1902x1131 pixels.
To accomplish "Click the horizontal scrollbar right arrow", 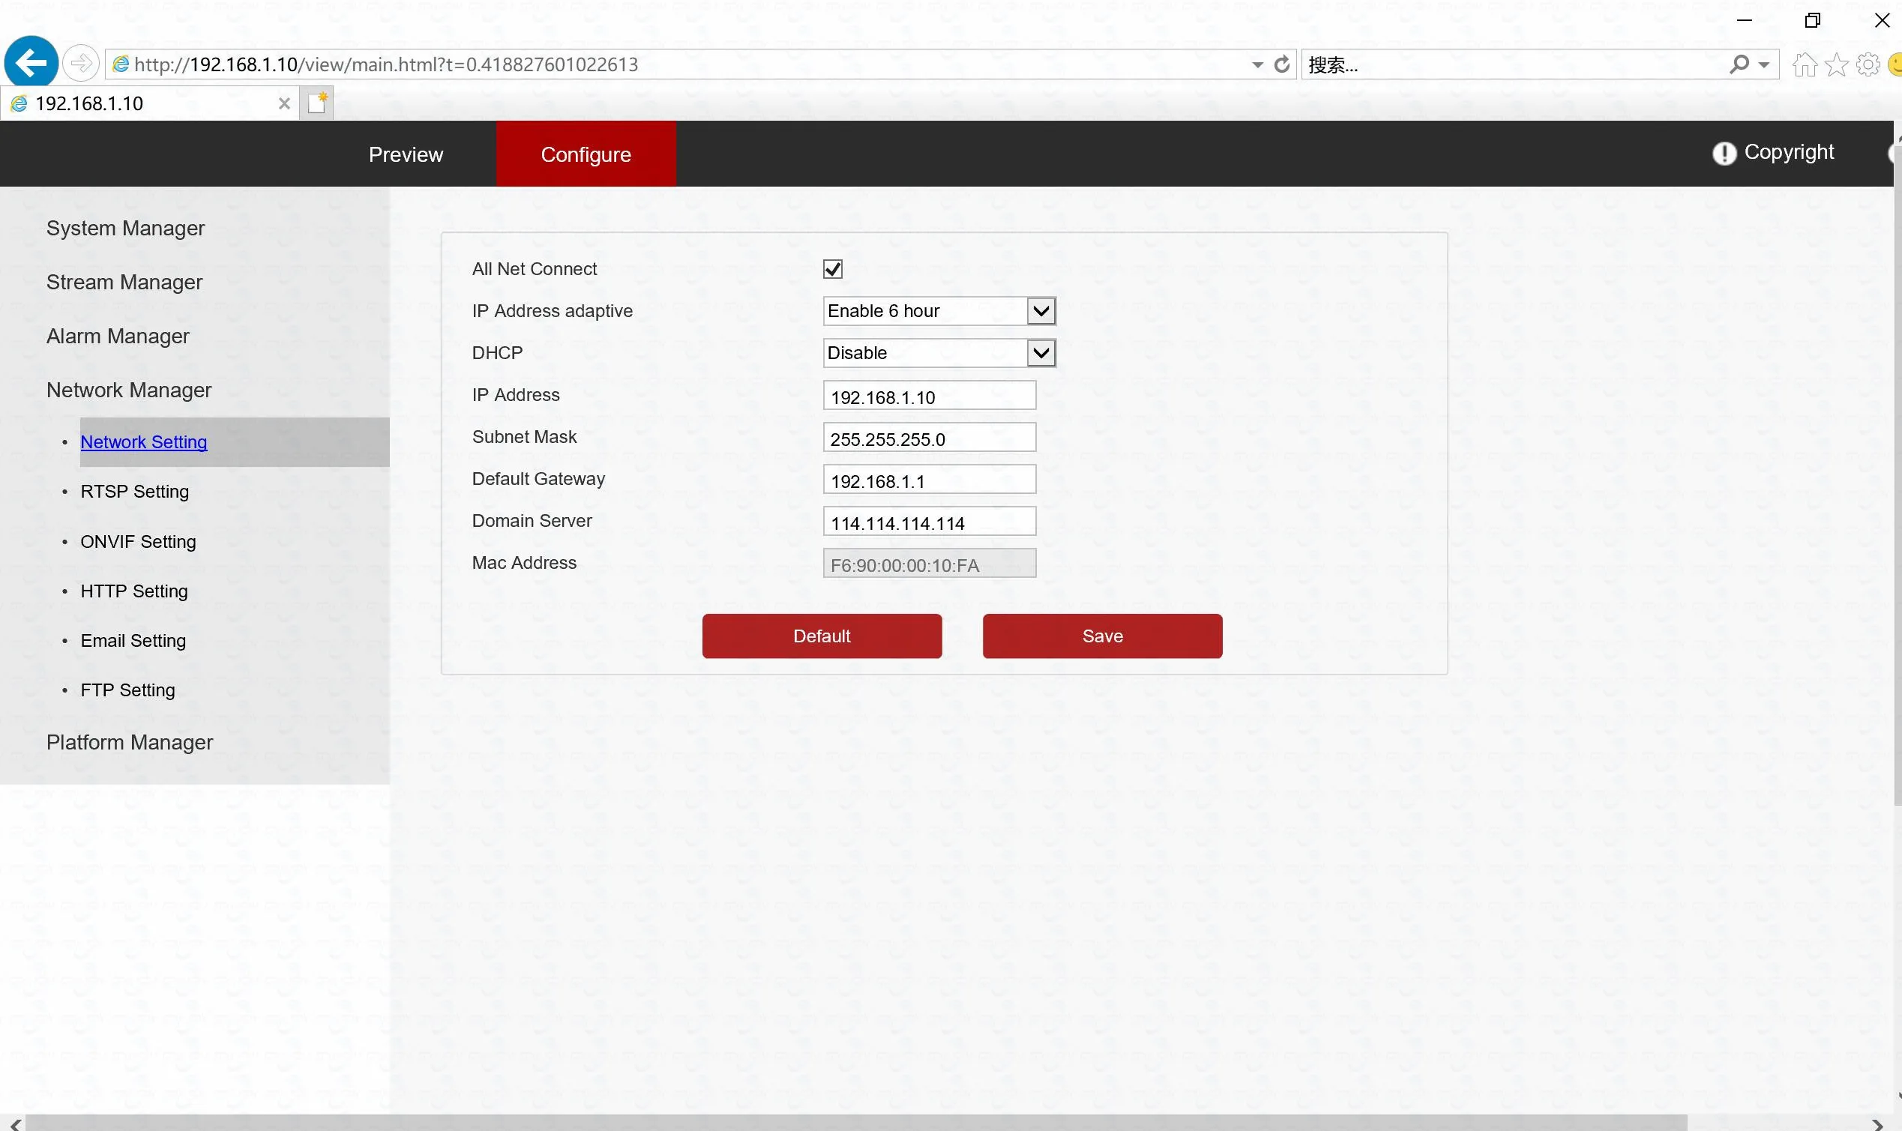I will (1877, 1124).
